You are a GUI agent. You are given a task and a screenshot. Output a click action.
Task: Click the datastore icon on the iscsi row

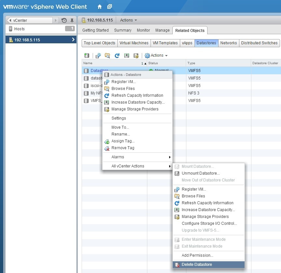click(x=86, y=86)
